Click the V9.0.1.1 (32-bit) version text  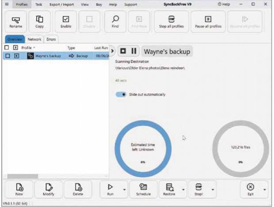(15, 203)
